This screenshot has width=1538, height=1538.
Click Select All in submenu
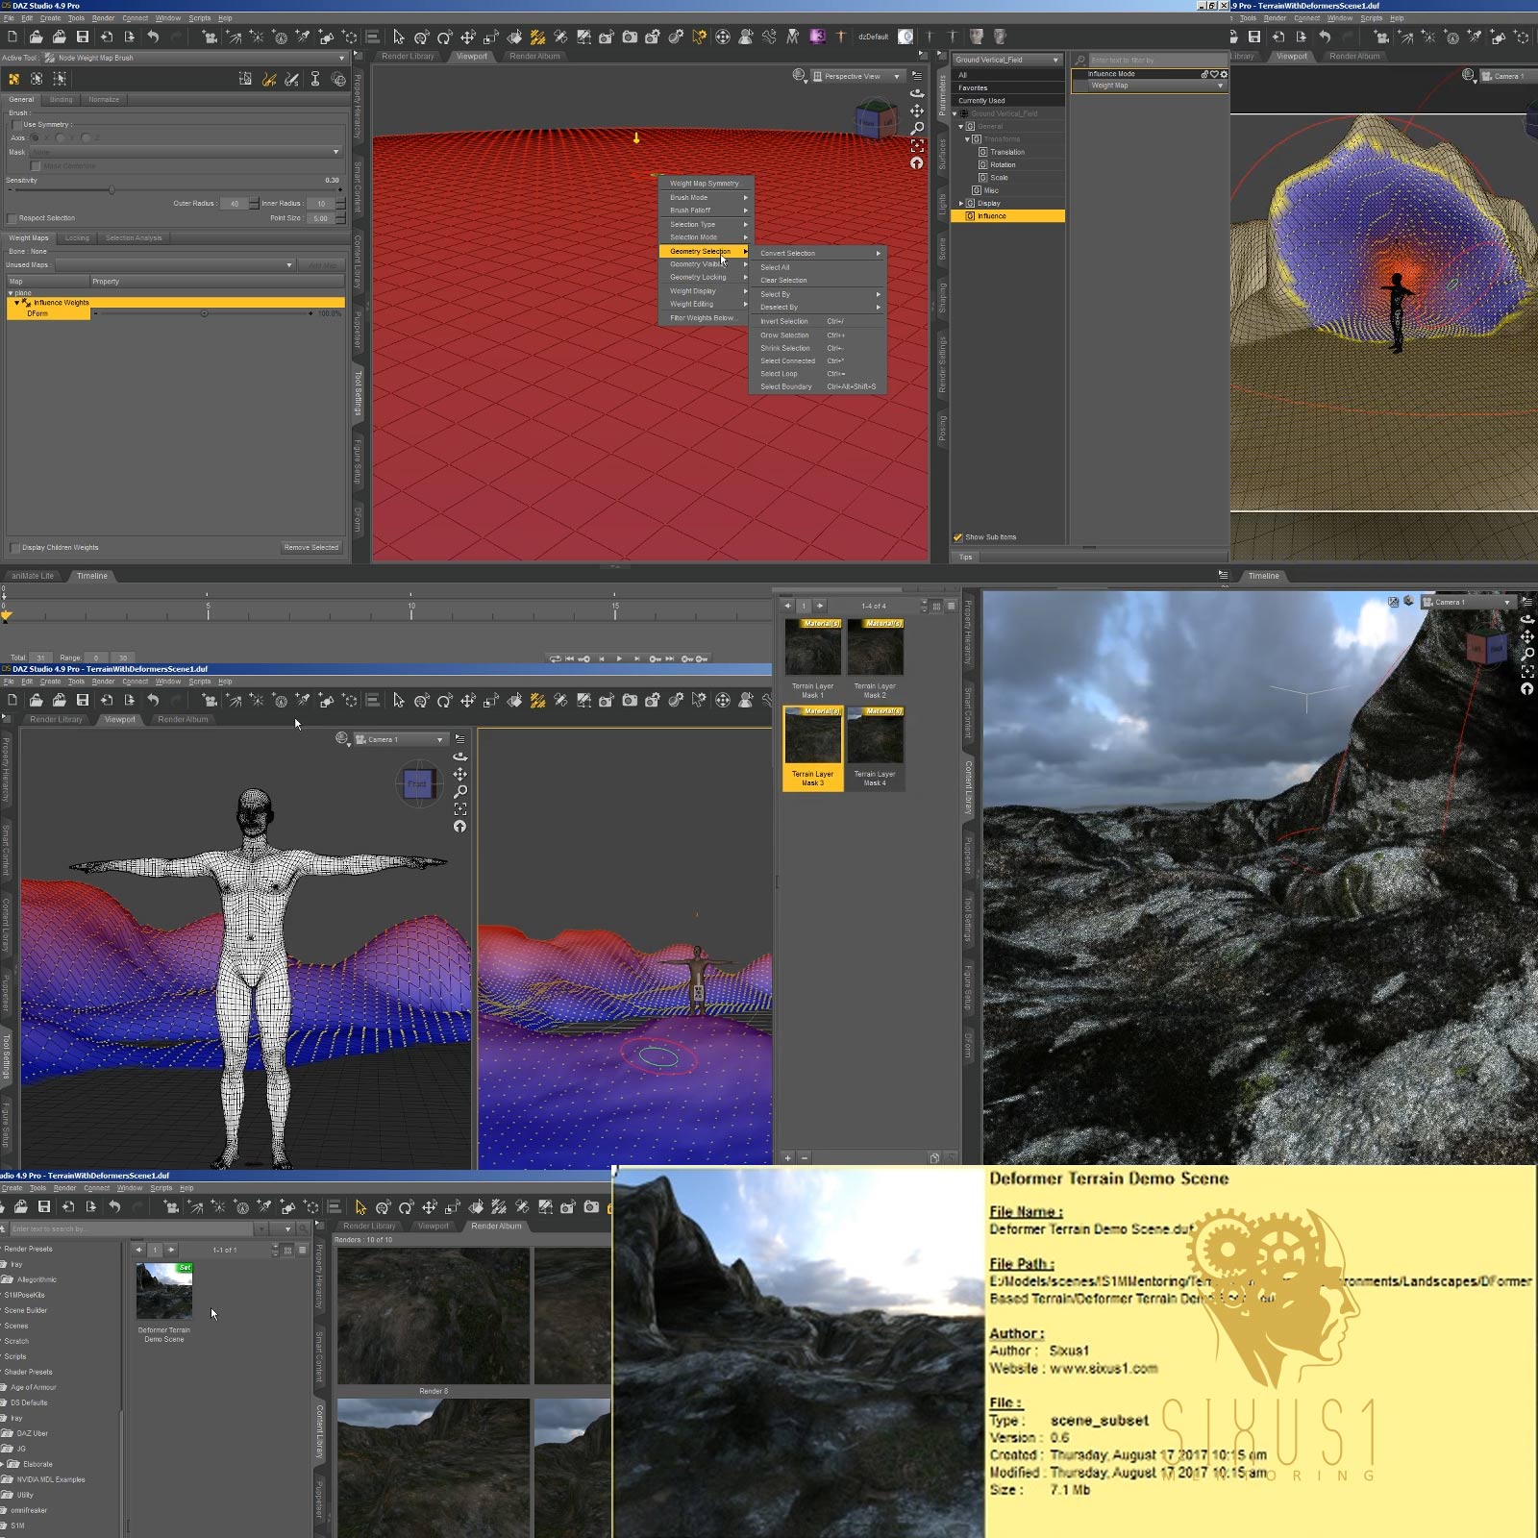(775, 267)
